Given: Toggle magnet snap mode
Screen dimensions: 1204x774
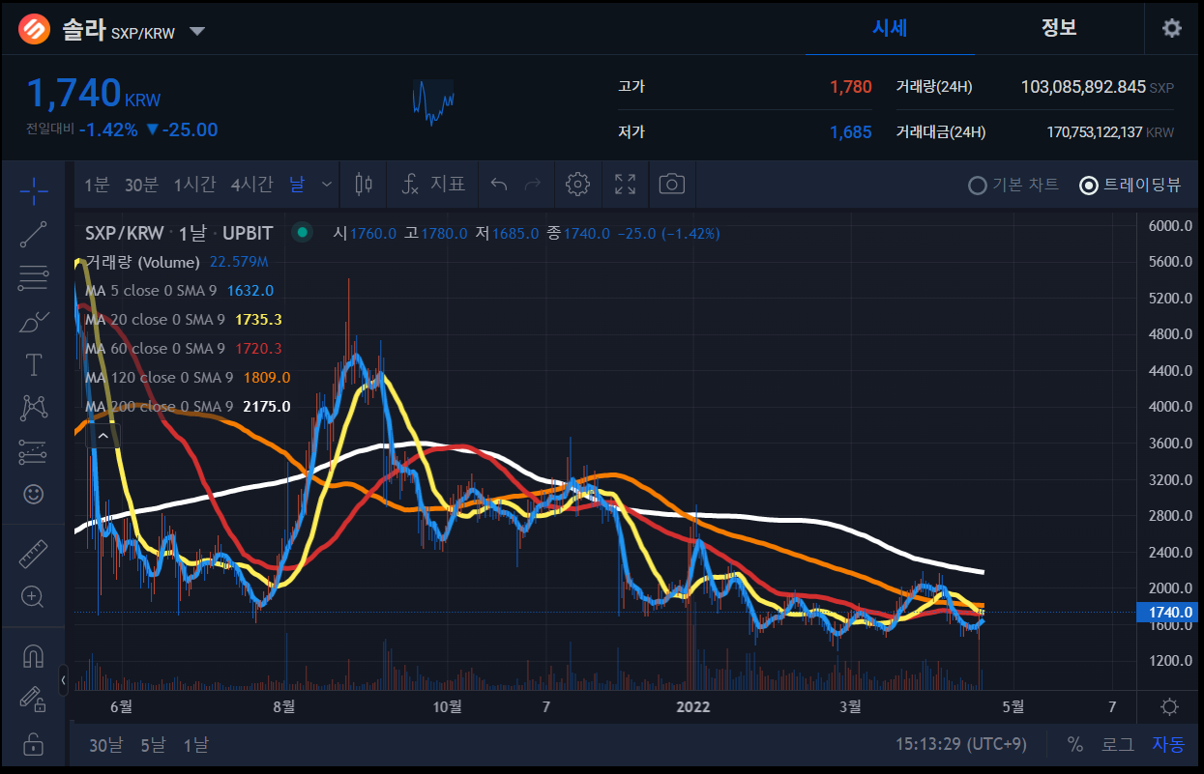Looking at the screenshot, I should (x=34, y=656).
